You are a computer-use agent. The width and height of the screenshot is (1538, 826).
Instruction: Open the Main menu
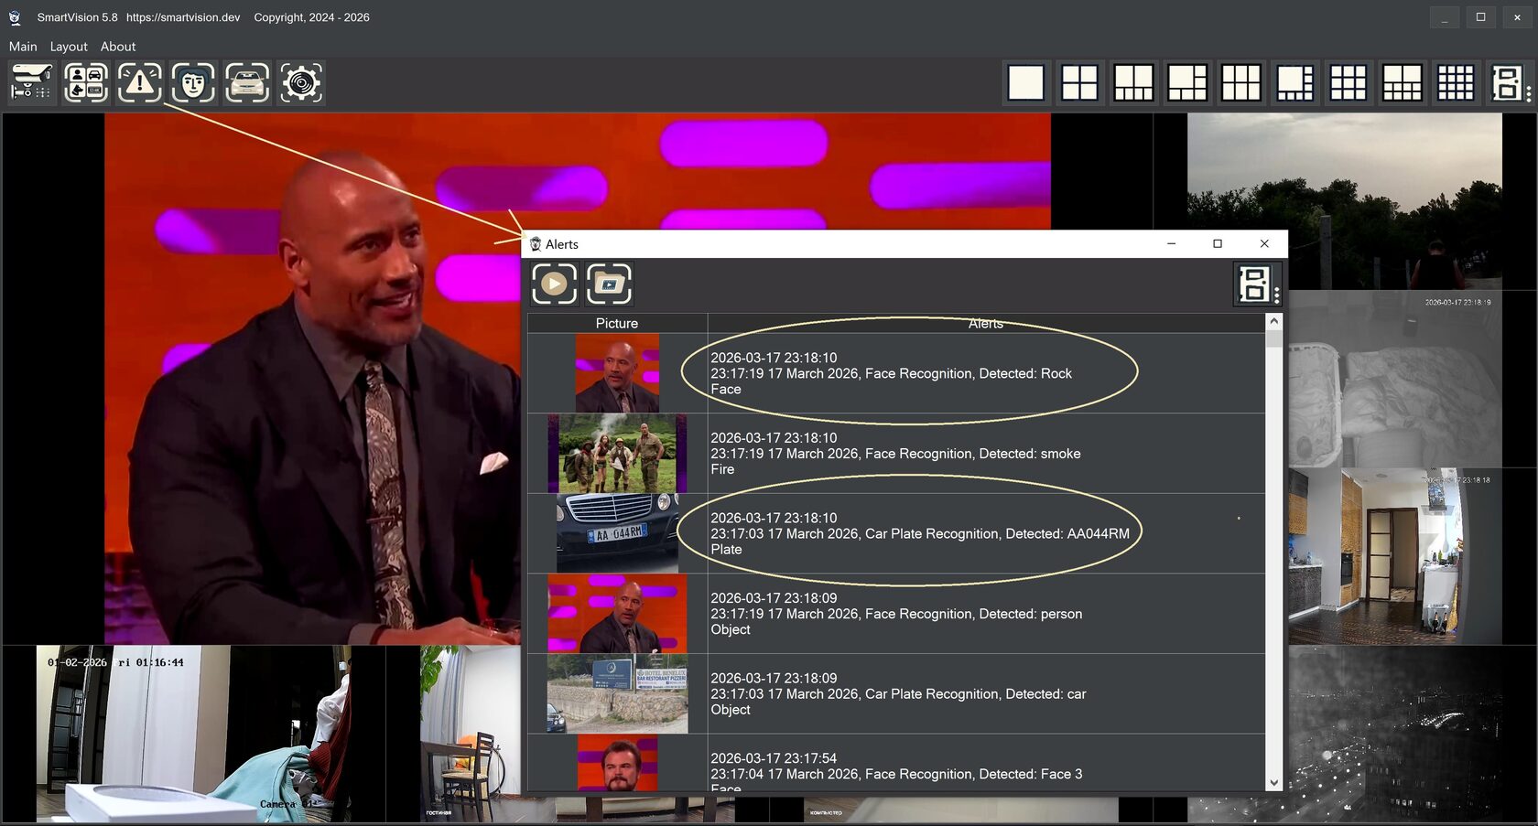[23, 47]
